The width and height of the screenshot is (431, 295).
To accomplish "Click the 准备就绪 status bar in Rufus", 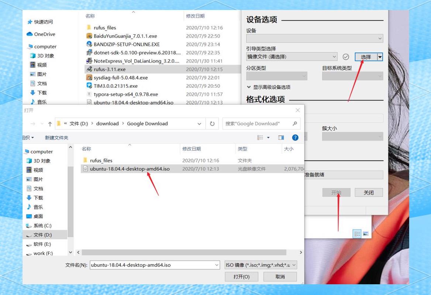I will tap(344, 175).
